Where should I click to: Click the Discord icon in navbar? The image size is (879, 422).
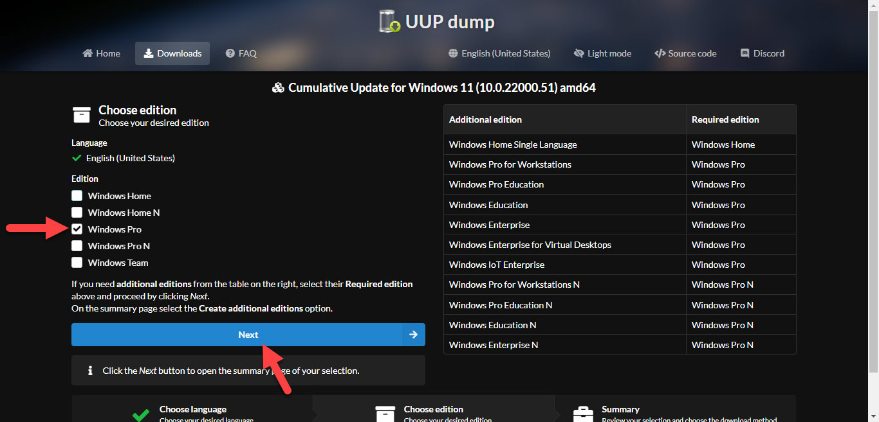745,53
